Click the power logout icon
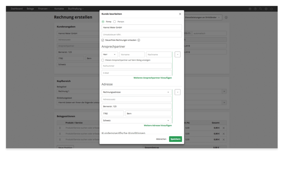The width and height of the screenshot is (300, 169). click(x=271, y=8)
